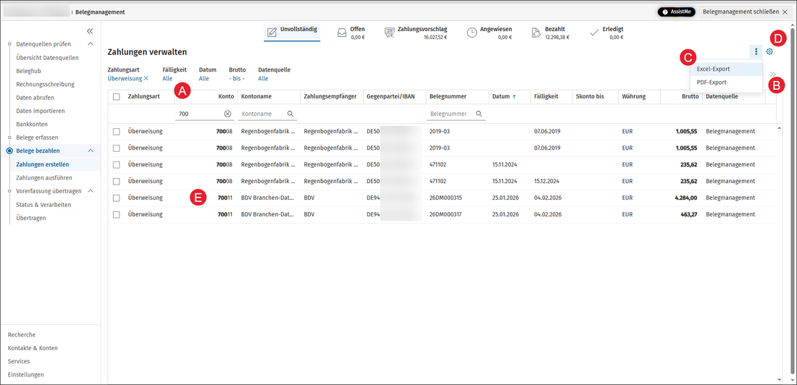Open Belege erfassen step
797x385 pixels.
[37, 137]
